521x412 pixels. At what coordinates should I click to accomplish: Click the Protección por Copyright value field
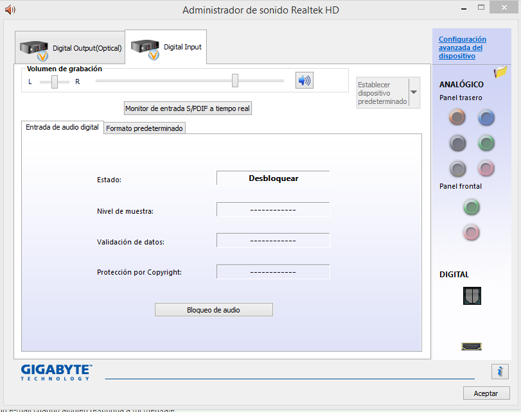pyautogui.click(x=273, y=272)
